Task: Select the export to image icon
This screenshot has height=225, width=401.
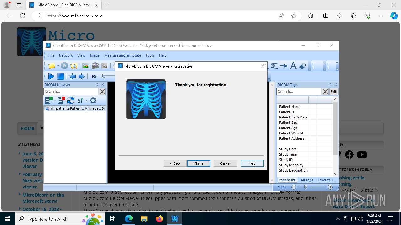Action: coord(86,66)
